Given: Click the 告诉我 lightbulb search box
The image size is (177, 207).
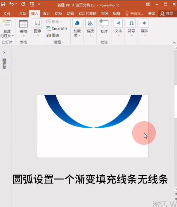Looking at the screenshot, I should click(134, 14).
